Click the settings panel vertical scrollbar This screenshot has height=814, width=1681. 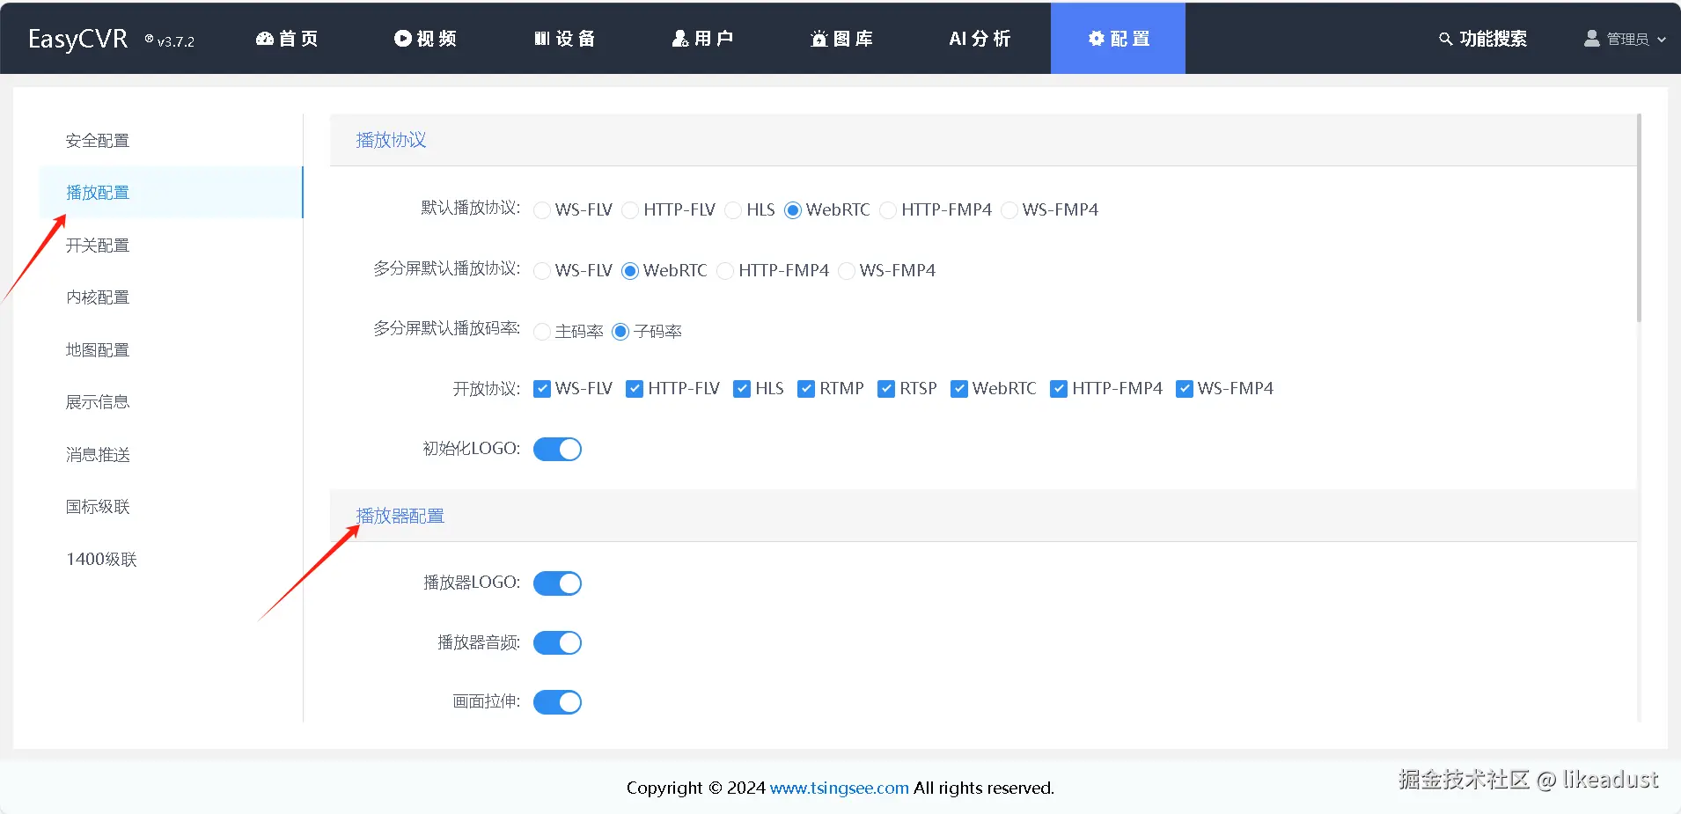(1639, 218)
